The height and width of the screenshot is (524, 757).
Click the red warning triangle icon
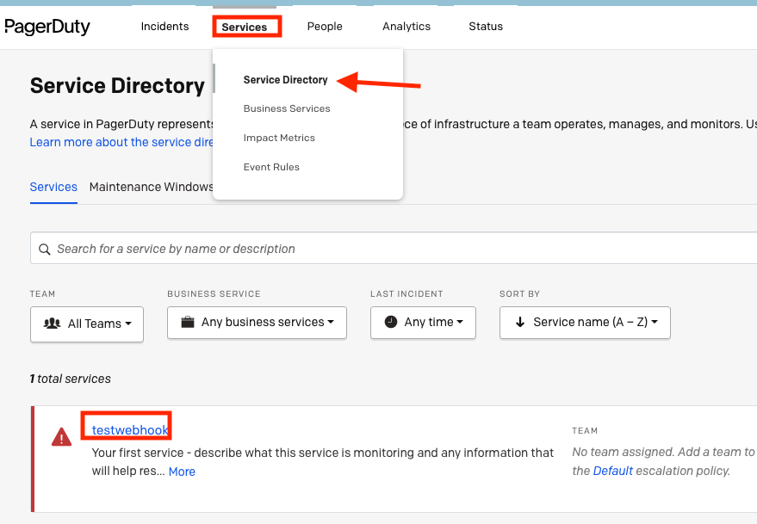tap(61, 437)
